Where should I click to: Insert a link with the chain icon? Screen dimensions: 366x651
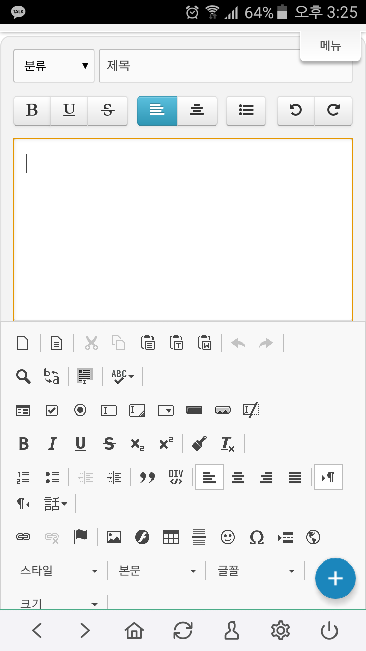coord(23,537)
